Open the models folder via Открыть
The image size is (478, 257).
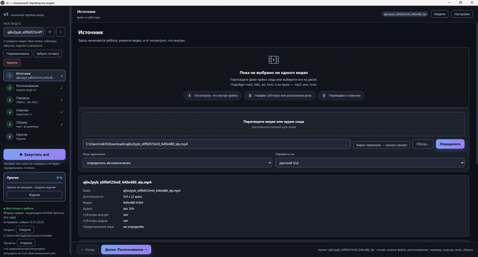(x=25, y=230)
